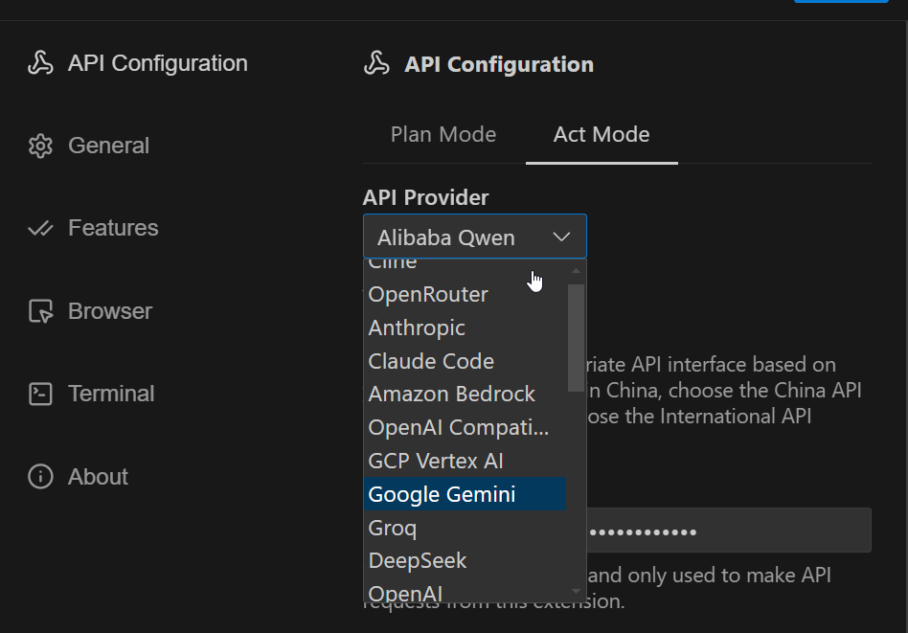Choose OpenRouter from the provider list

point(428,295)
